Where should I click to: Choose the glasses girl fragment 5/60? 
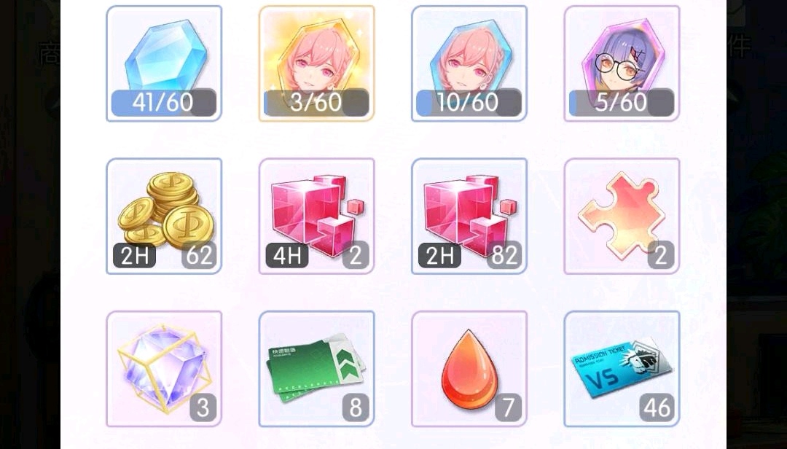pyautogui.click(x=622, y=63)
